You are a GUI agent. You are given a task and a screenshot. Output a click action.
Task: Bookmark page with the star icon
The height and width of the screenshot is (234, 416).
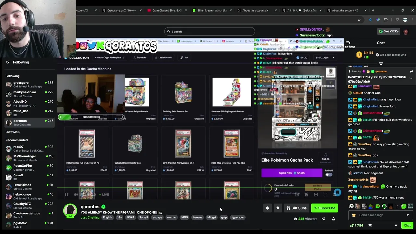(x=359, y=20)
